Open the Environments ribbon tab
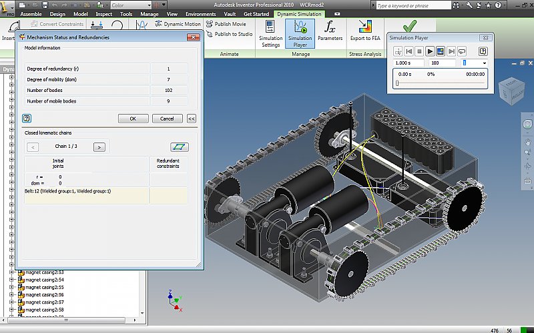 pyautogui.click(x=201, y=14)
